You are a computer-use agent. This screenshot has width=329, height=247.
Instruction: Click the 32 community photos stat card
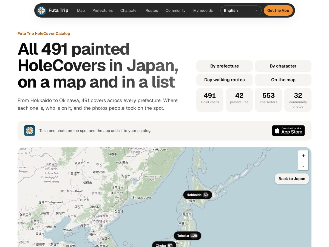[298, 100]
